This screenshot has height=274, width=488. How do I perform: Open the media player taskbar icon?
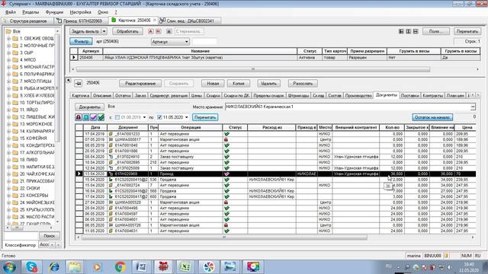click(97, 267)
